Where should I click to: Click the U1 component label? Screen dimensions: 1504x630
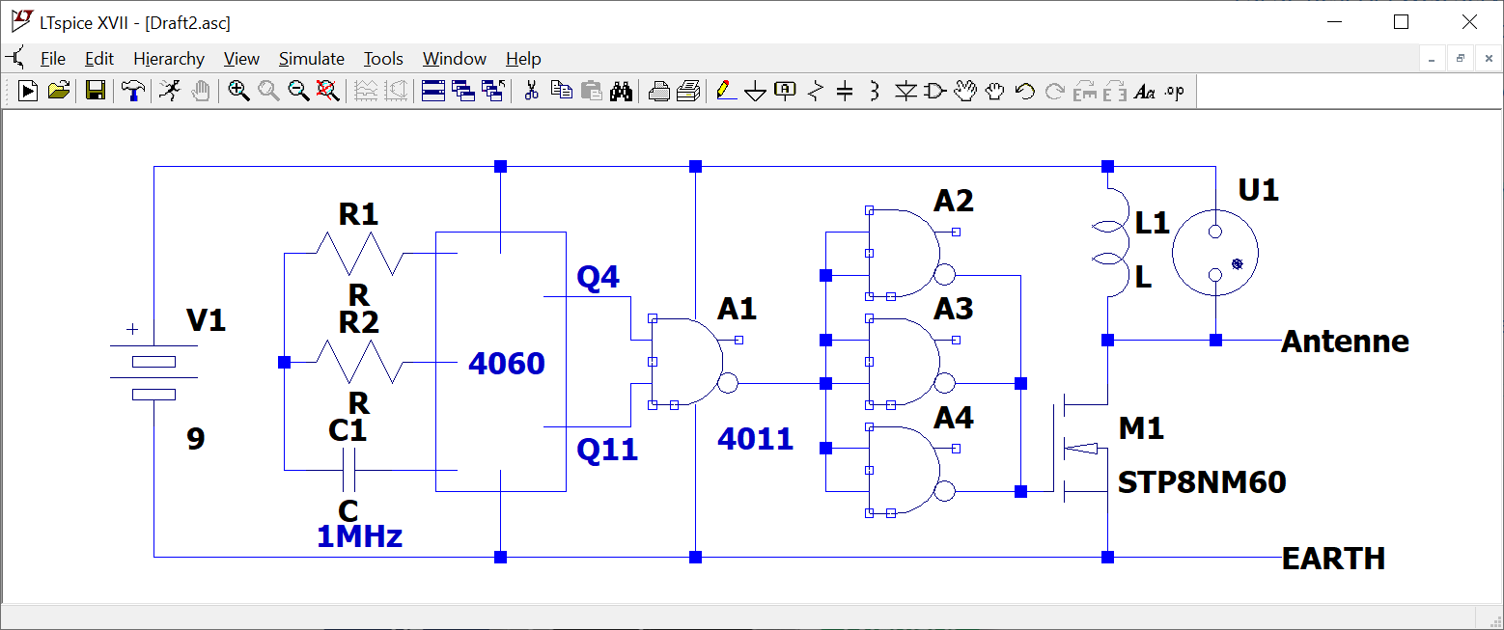(1259, 190)
